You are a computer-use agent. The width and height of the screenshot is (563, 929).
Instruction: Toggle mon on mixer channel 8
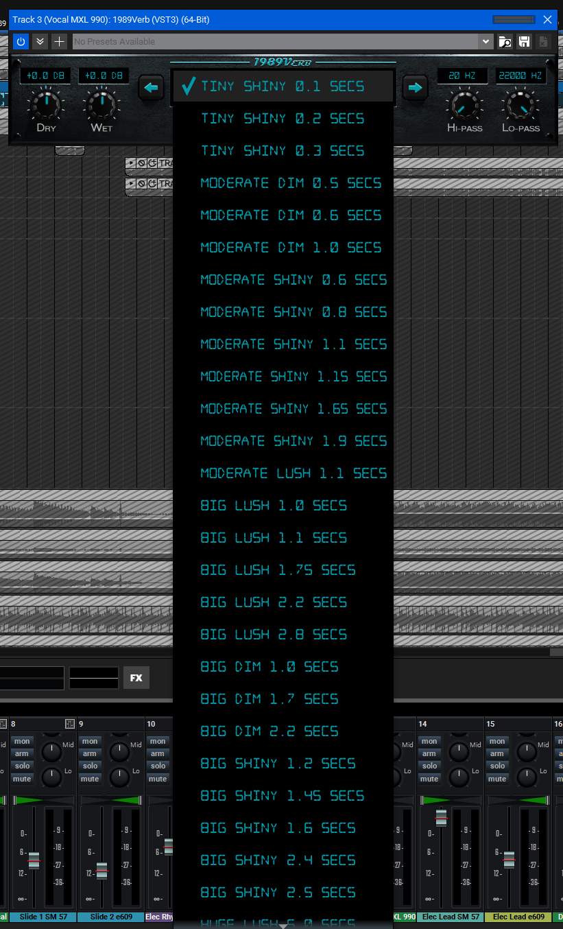pyautogui.click(x=22, y=741)
